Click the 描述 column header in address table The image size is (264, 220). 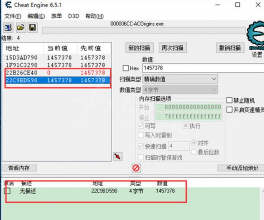coord(27,183)
